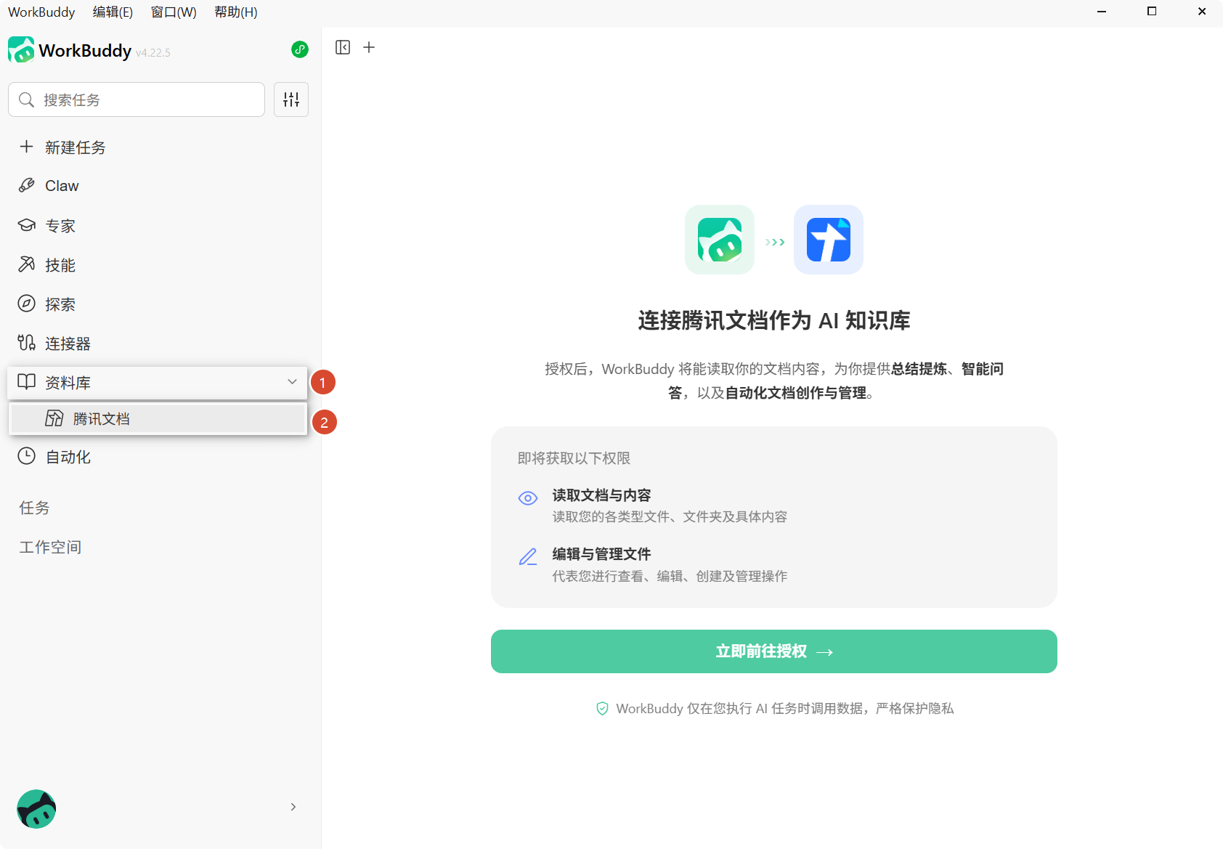Click the privacy shield icon
The width and height of the screenshot is (1223, 849).
tap(602, 709)
